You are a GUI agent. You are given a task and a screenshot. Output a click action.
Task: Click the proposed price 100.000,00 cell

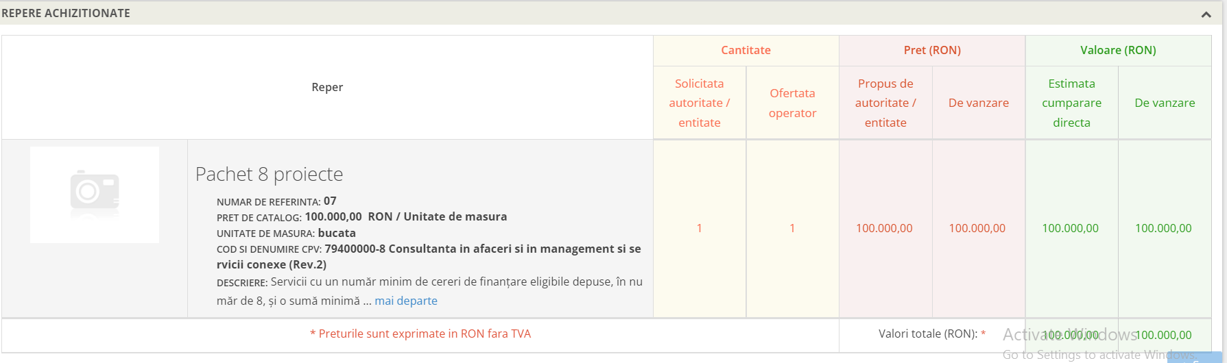pyautogui.click(x=884, y=228)
